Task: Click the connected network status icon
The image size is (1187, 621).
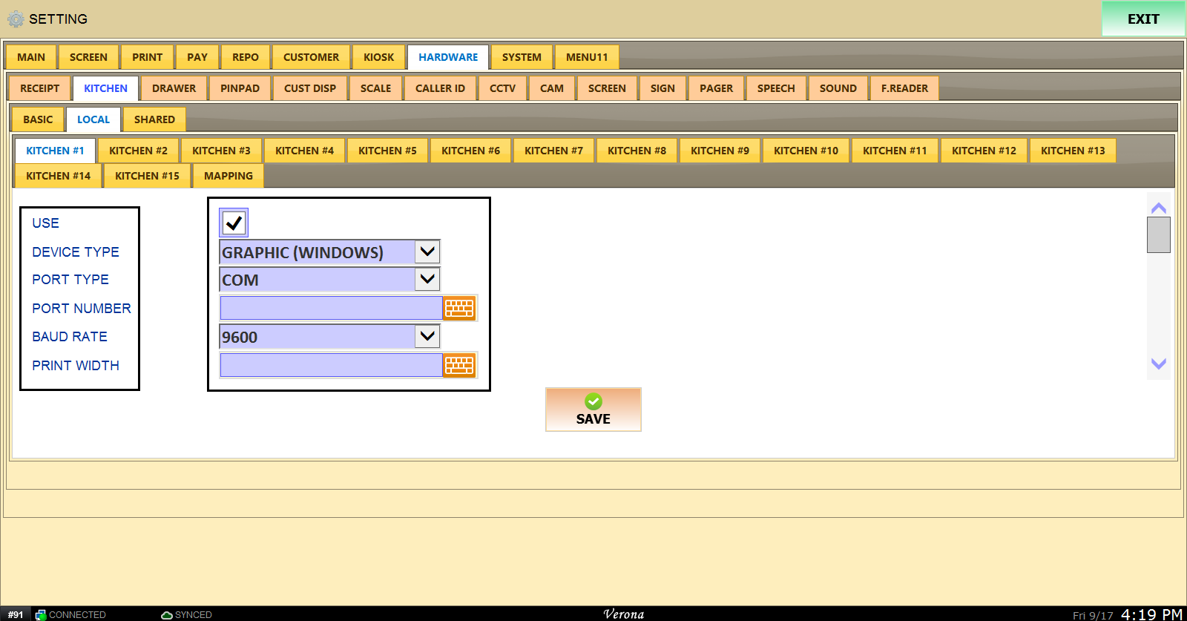Action: pos(41,614)
